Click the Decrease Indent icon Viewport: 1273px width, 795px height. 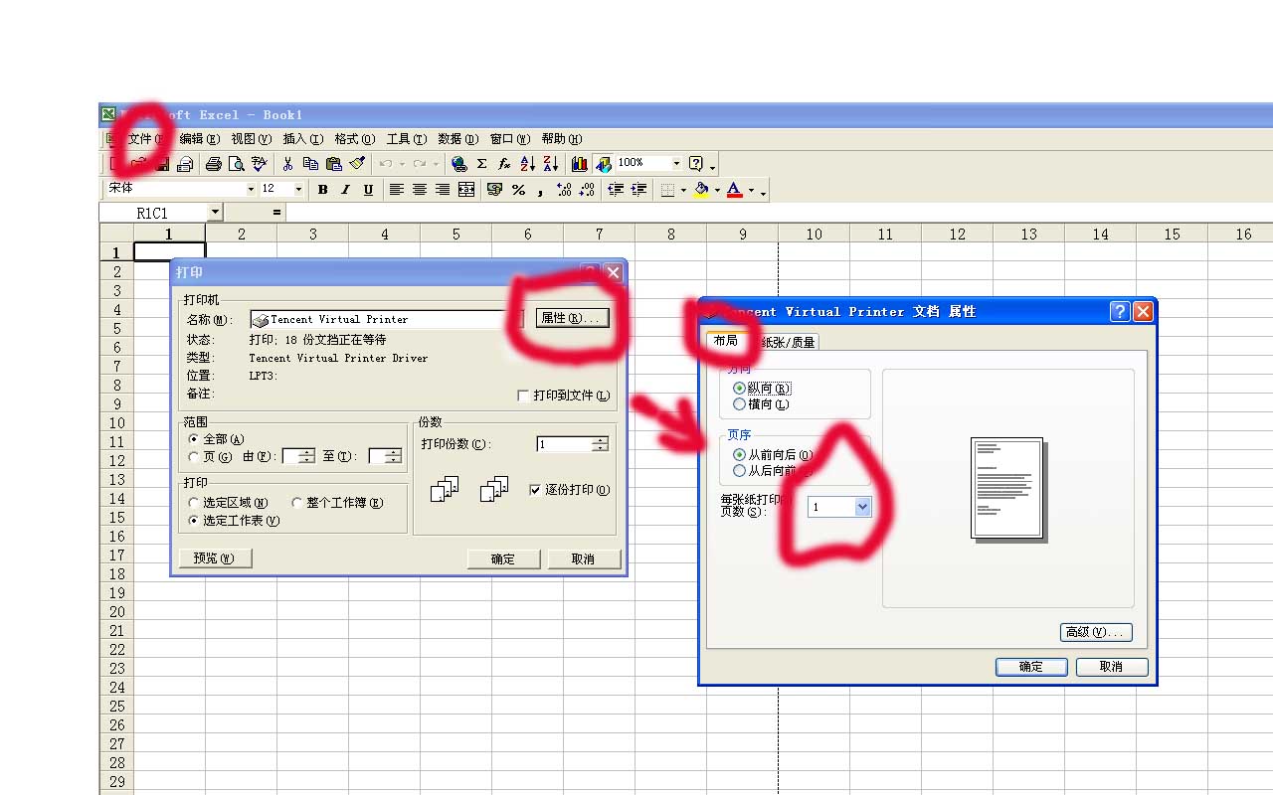616,190
